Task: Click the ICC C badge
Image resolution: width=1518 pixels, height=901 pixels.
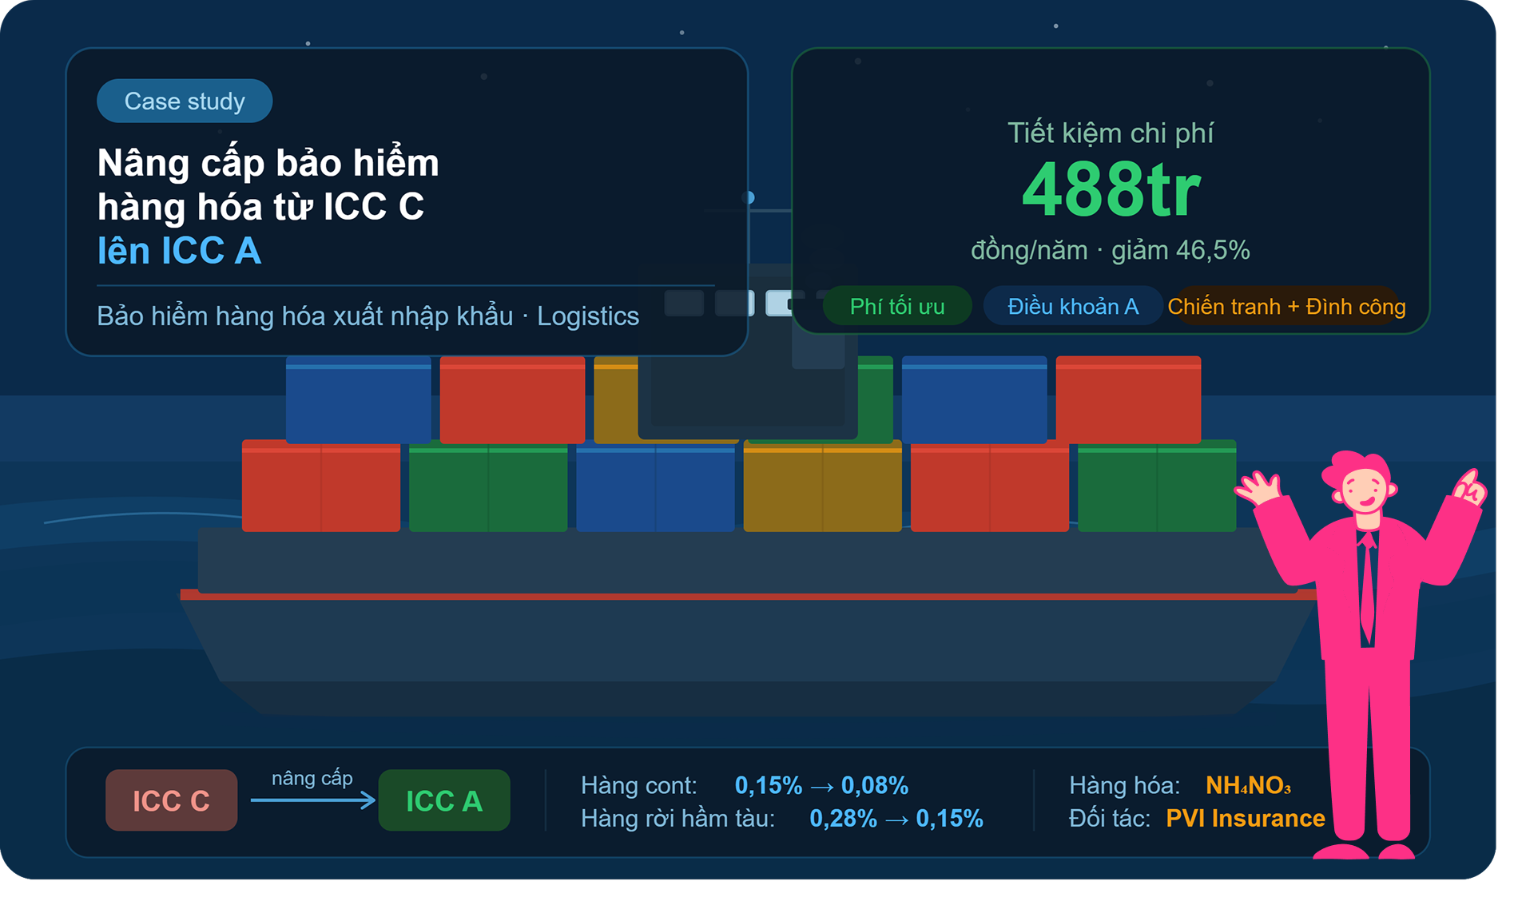Action: click(171, 800)
